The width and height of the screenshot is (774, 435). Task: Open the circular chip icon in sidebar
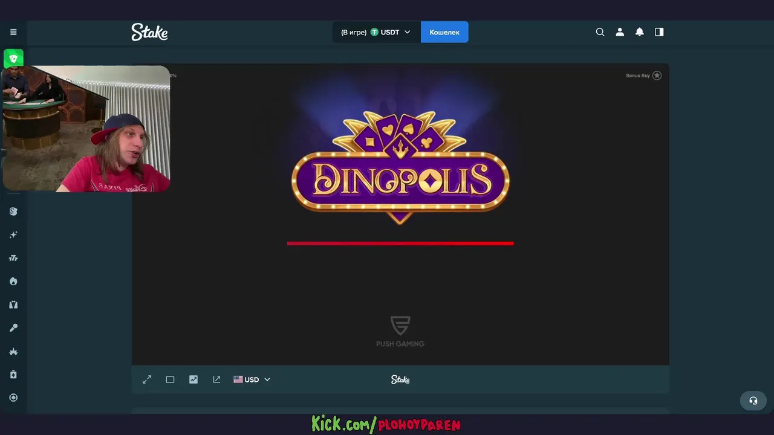tap(13, 398)
